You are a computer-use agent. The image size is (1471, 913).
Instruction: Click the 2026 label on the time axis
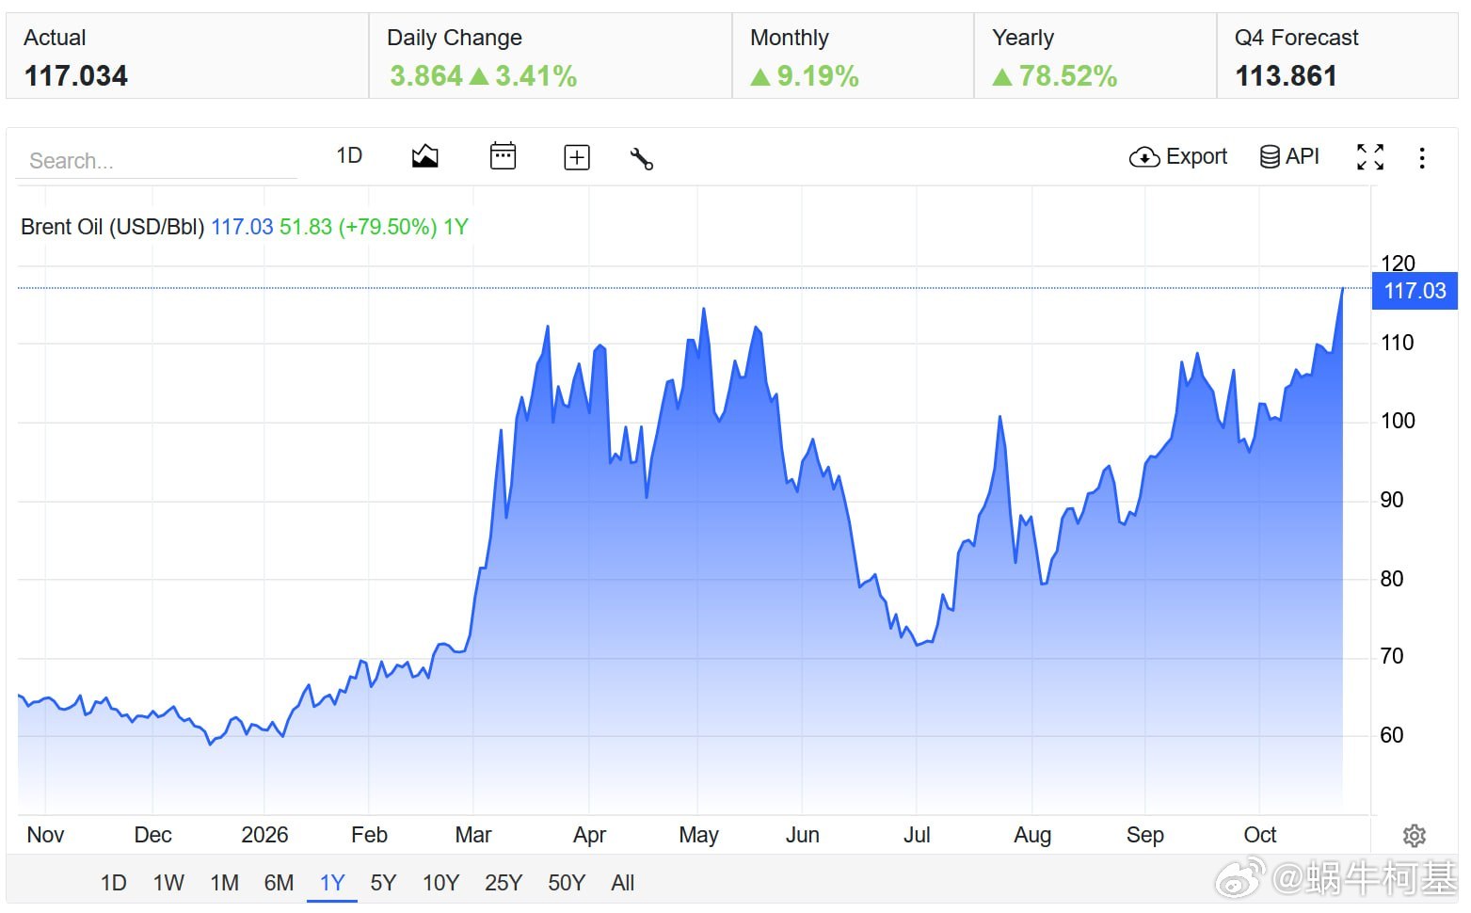264,835
